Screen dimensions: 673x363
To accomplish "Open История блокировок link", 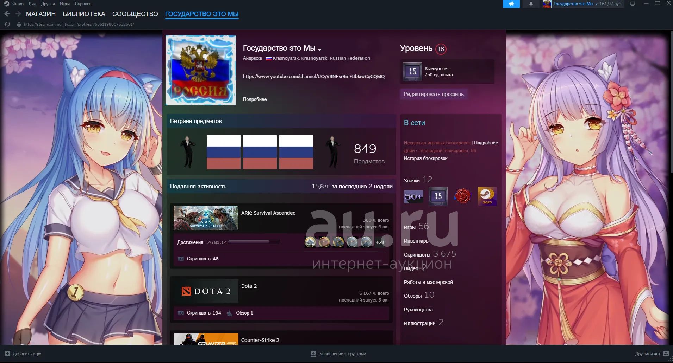I will coord(425,158).
